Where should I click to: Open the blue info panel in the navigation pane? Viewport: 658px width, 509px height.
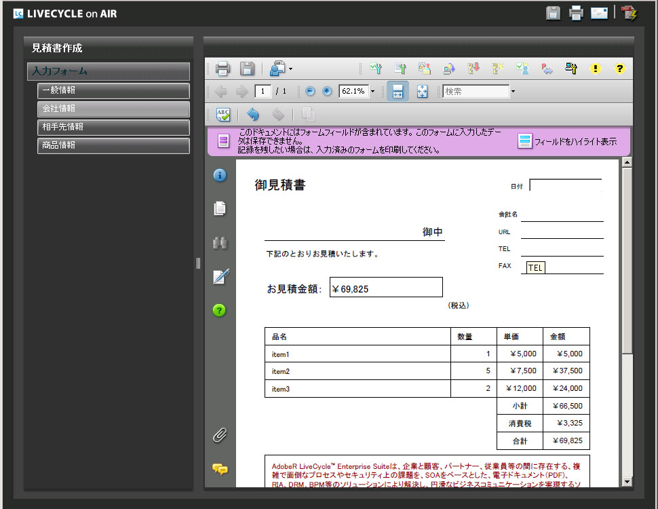coord(220,175)
